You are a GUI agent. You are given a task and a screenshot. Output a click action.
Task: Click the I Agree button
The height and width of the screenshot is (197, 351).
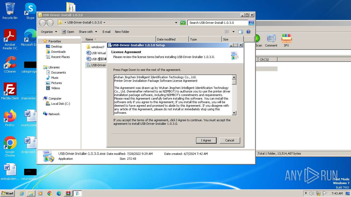[206, 140]
